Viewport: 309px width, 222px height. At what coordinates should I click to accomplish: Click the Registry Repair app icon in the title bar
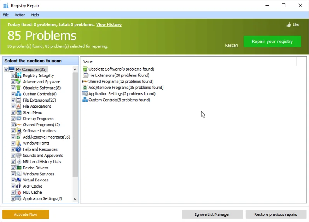click(6, 6)
